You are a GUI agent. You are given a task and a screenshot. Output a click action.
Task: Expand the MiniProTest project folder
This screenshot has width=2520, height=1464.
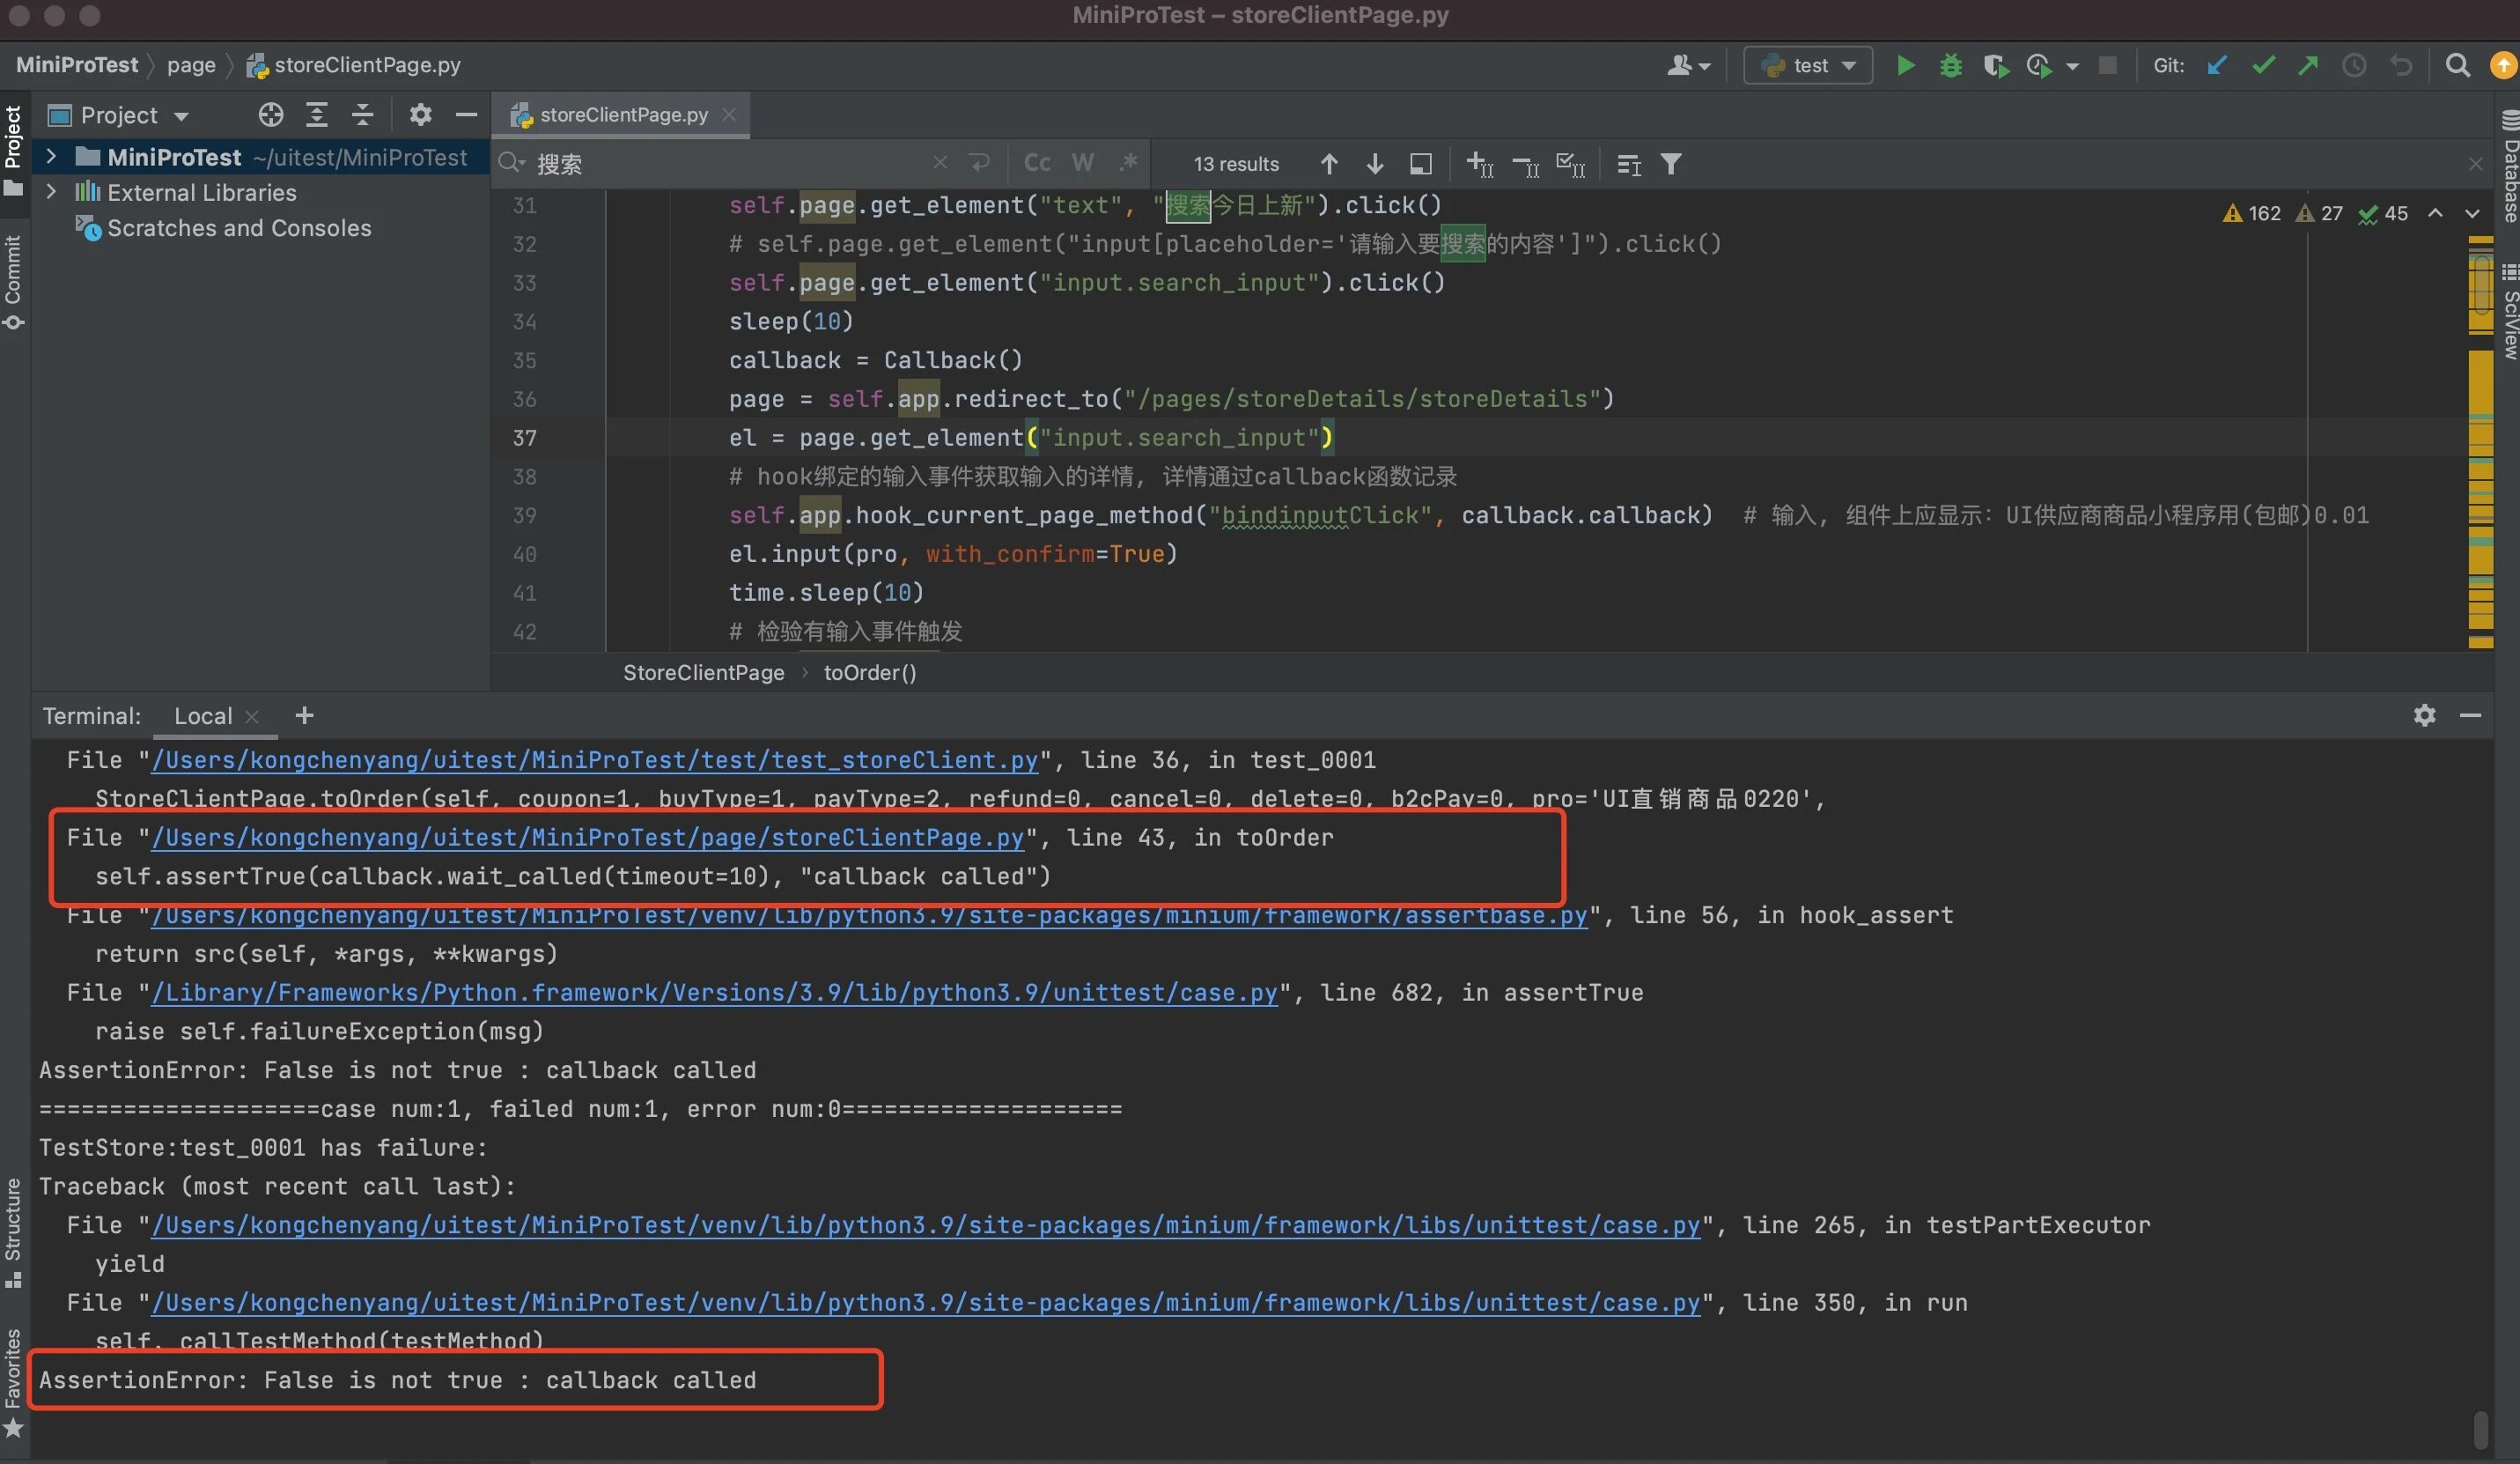pyautogui.click(x=51, y=157)
